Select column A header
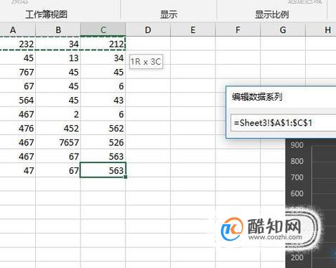The height and width of the screenshot is (268, 336). point(17,29)
